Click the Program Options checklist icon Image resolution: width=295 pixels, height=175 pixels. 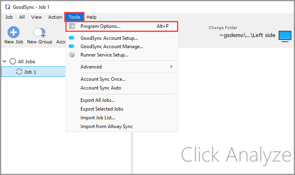click(x=72, y=26)
